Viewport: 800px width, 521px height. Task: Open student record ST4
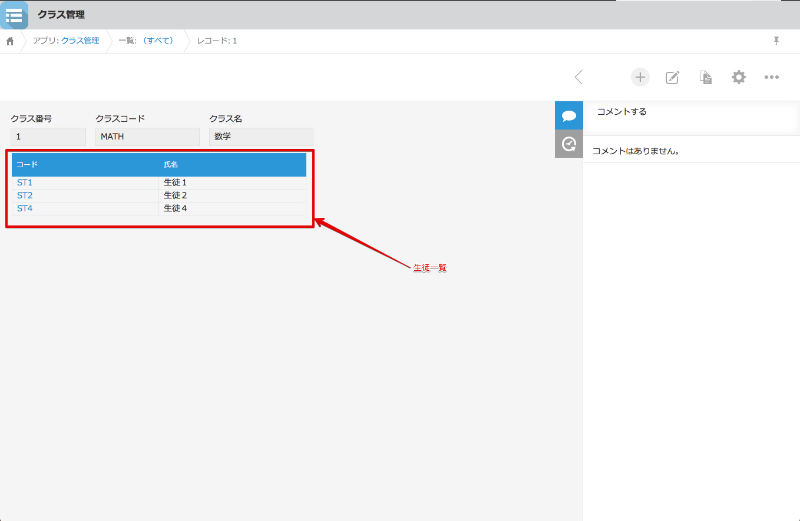[x=25, y=208]
